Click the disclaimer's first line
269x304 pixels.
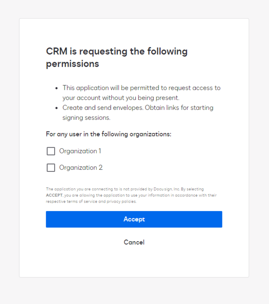coord(124,189)
